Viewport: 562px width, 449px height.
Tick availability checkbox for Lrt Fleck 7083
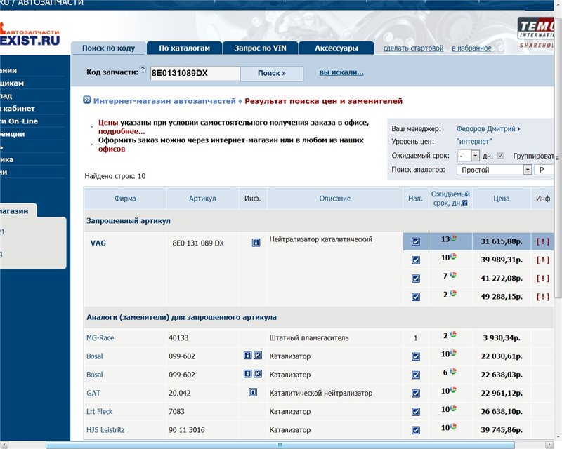(416, 412)
